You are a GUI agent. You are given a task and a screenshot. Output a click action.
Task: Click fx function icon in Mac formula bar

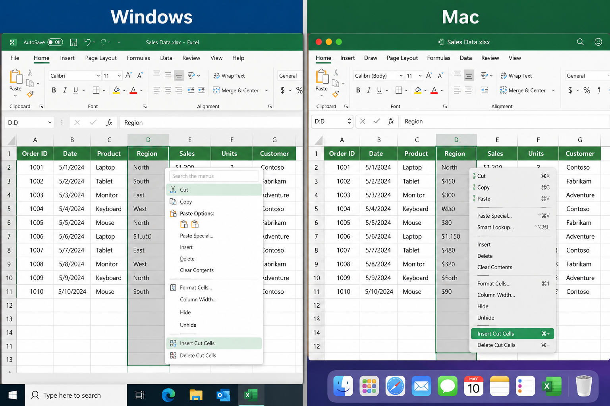pos(391,121)
